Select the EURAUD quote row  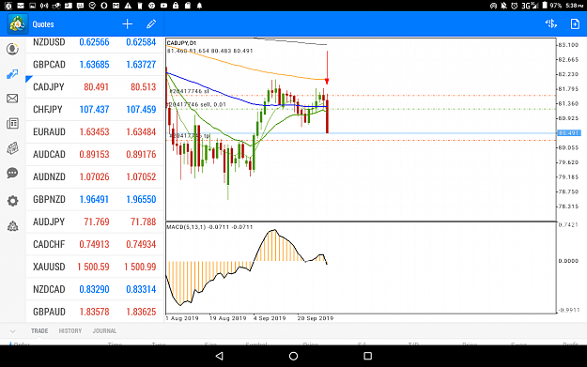point(95,131)
